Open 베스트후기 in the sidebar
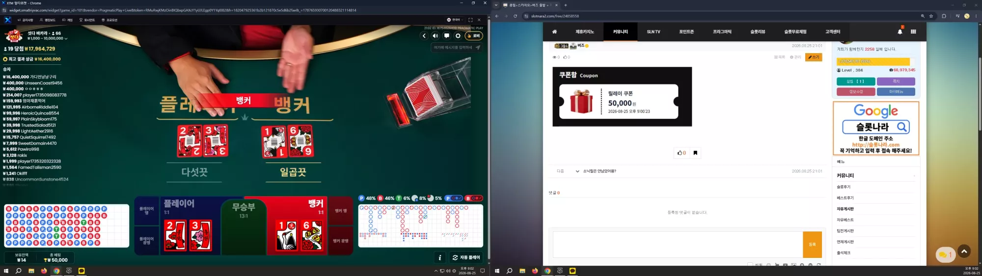Image resolution: width=982 pixels, height=276 pixels. click(x=845, y=198)
